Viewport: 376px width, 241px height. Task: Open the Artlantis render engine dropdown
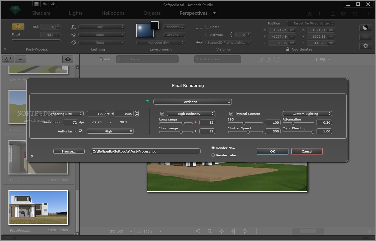click(193, 102)
